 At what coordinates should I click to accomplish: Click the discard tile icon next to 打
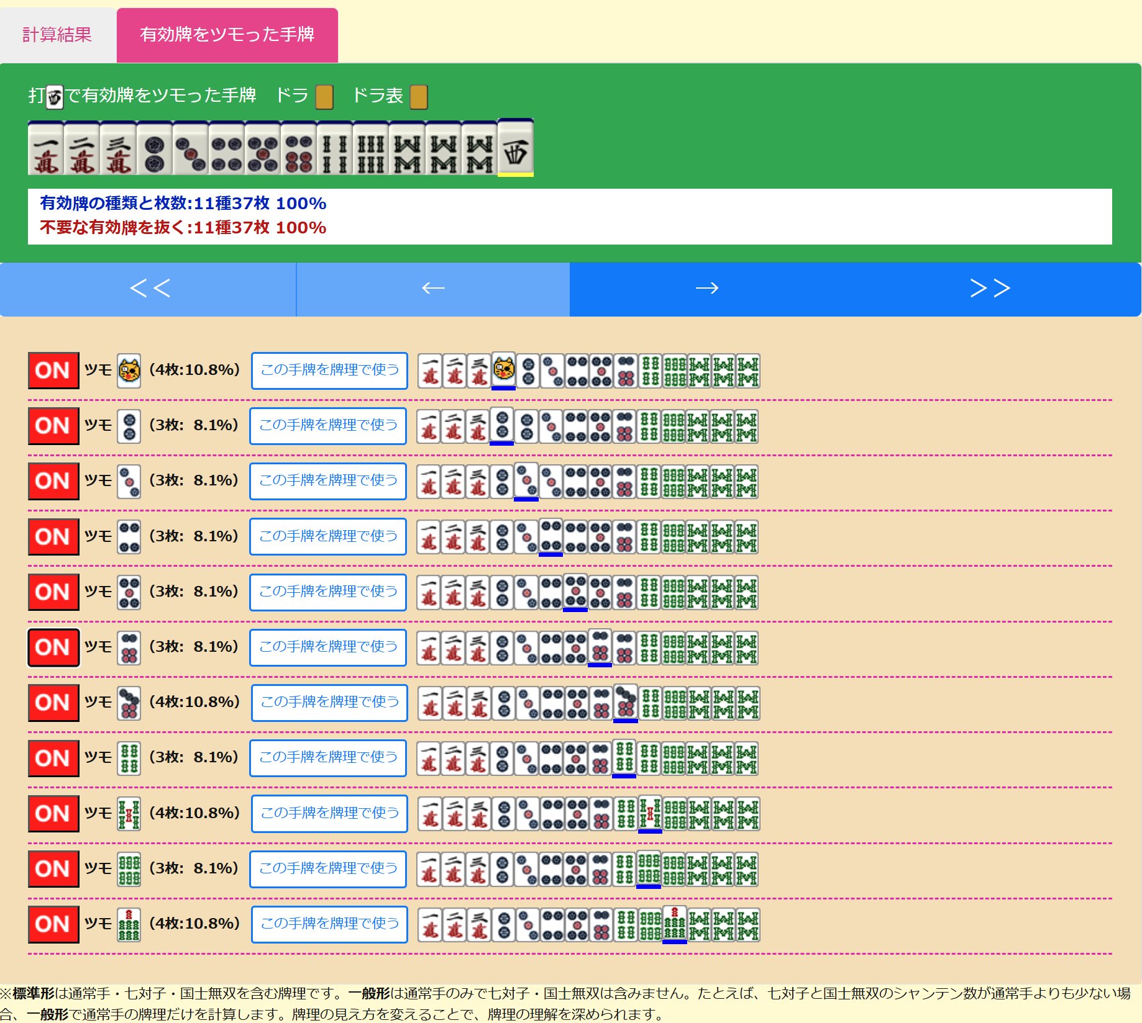tap(55, 97)
